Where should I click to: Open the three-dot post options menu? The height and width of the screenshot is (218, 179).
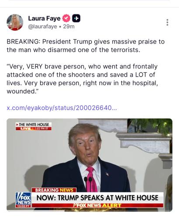(x=167, y=22)
